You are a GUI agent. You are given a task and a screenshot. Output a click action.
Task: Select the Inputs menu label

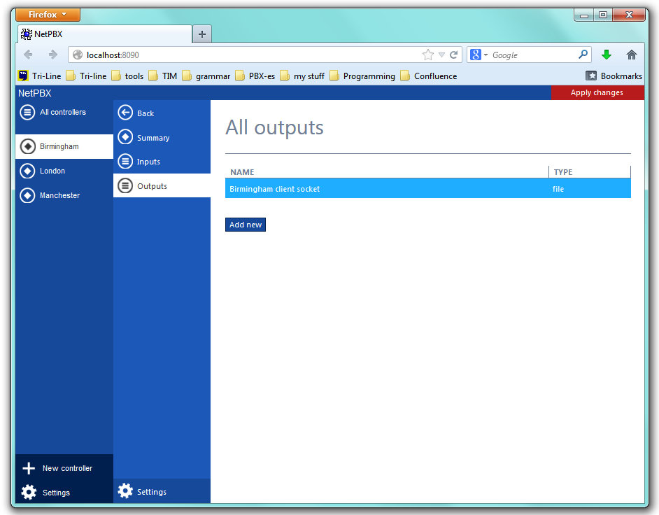coord(148,162)
